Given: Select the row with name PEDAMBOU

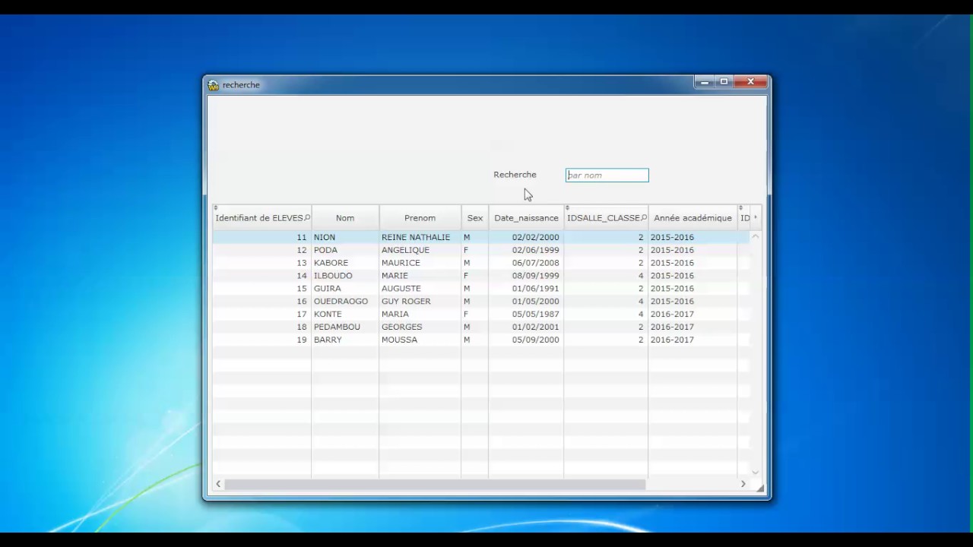Looking at the screenshot, I should tap(480, 327).
